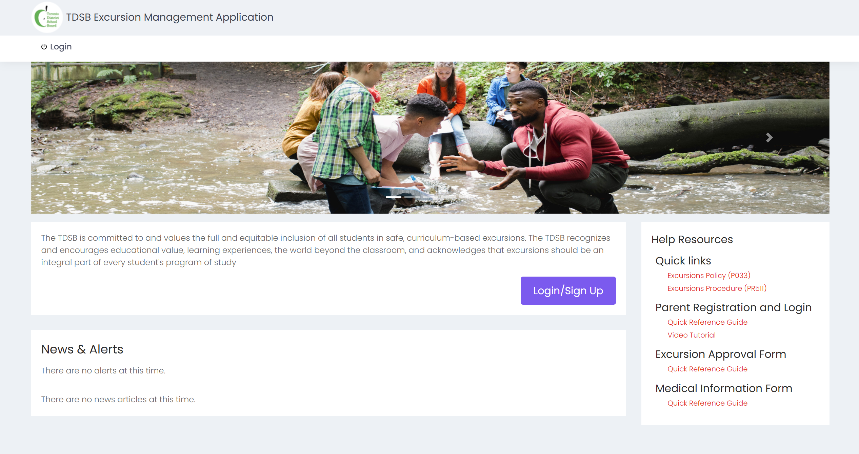Click the Help Resources heading
The width and height of the screenshot is (859, 454).
[x=692, y=239]
